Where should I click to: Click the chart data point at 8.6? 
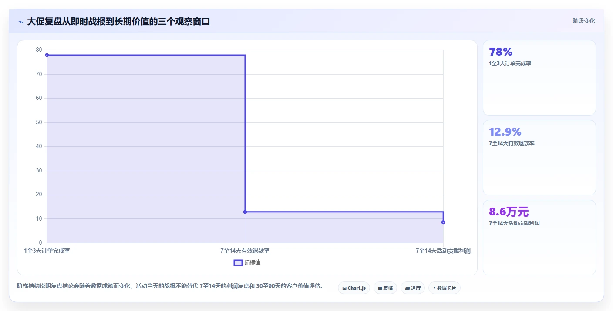click(443, 222)
